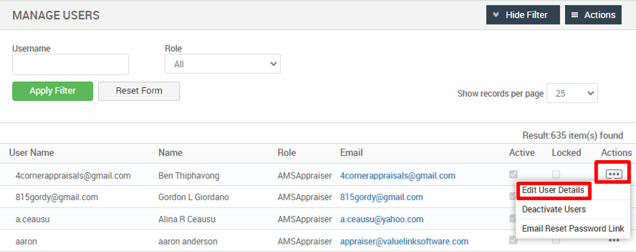The image size is (636, 252).
Task: Select Edit User Details menu entry
Action: click(x=553, y=190)
